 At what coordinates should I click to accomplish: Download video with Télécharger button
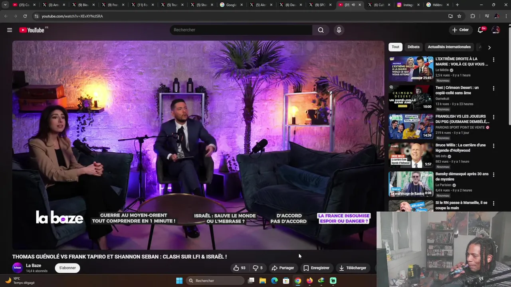(x=353, y=268)
